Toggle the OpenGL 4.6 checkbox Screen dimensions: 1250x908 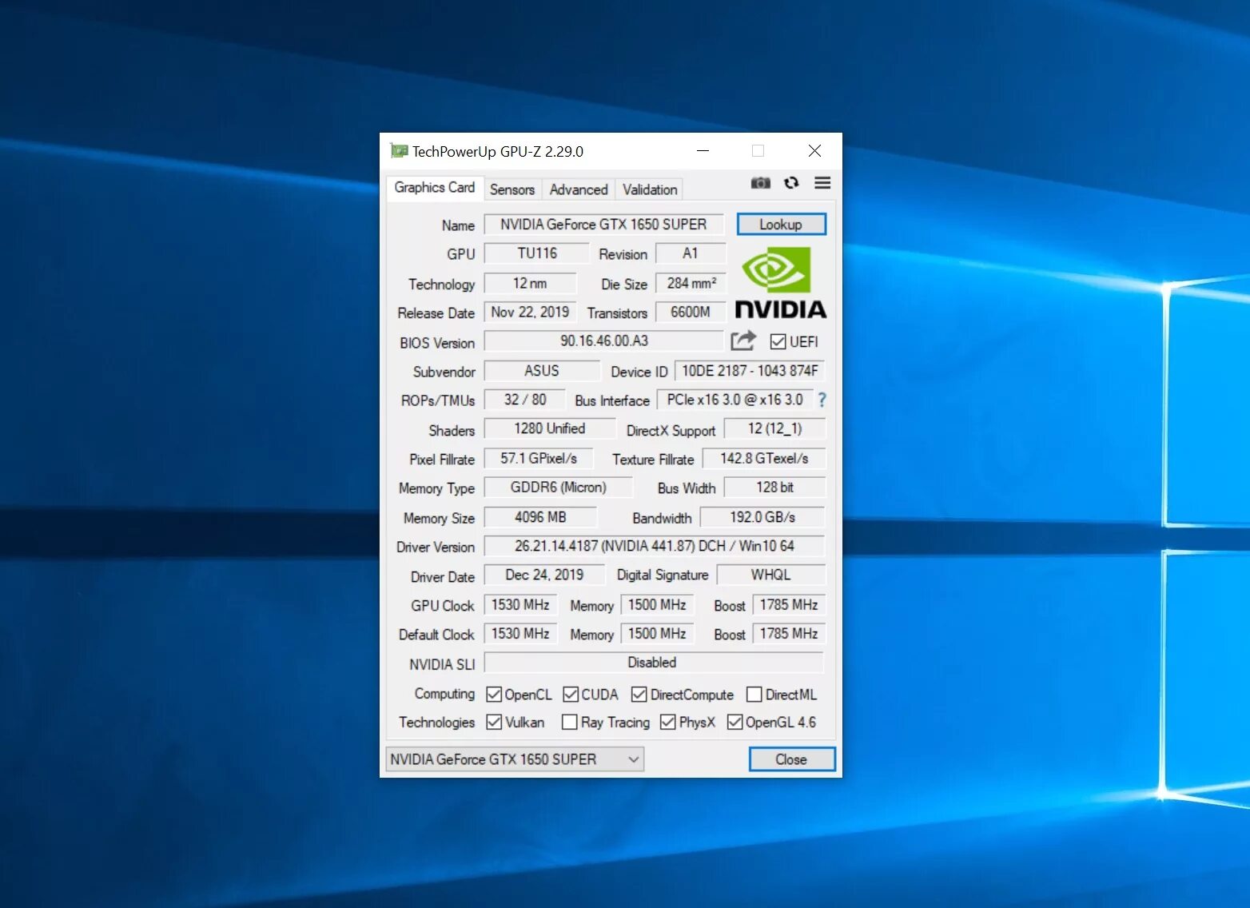[735, 723]
